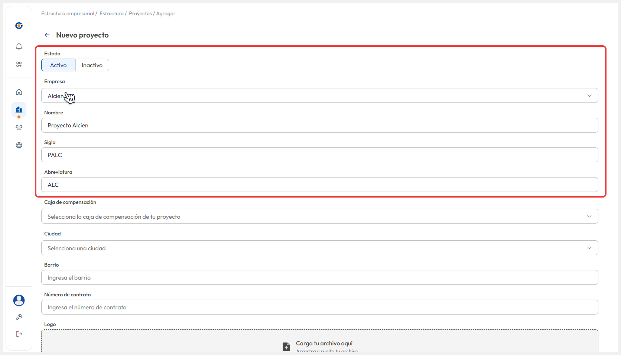Screen dimensions: 621x355
Task: Go to the Home icon
Action: pos(19,92)
